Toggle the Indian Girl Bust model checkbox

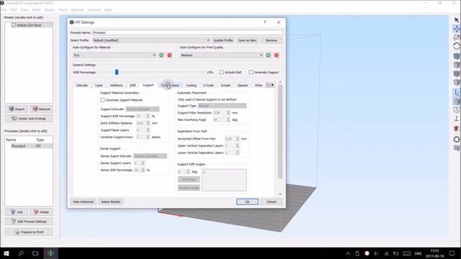coord(14,25)
